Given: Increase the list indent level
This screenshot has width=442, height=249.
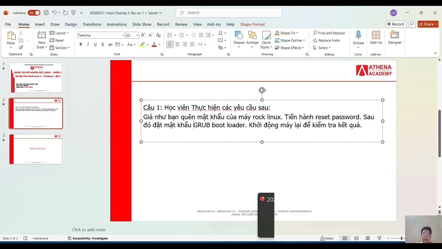Looking at the screenshot, I should point(201,35).
